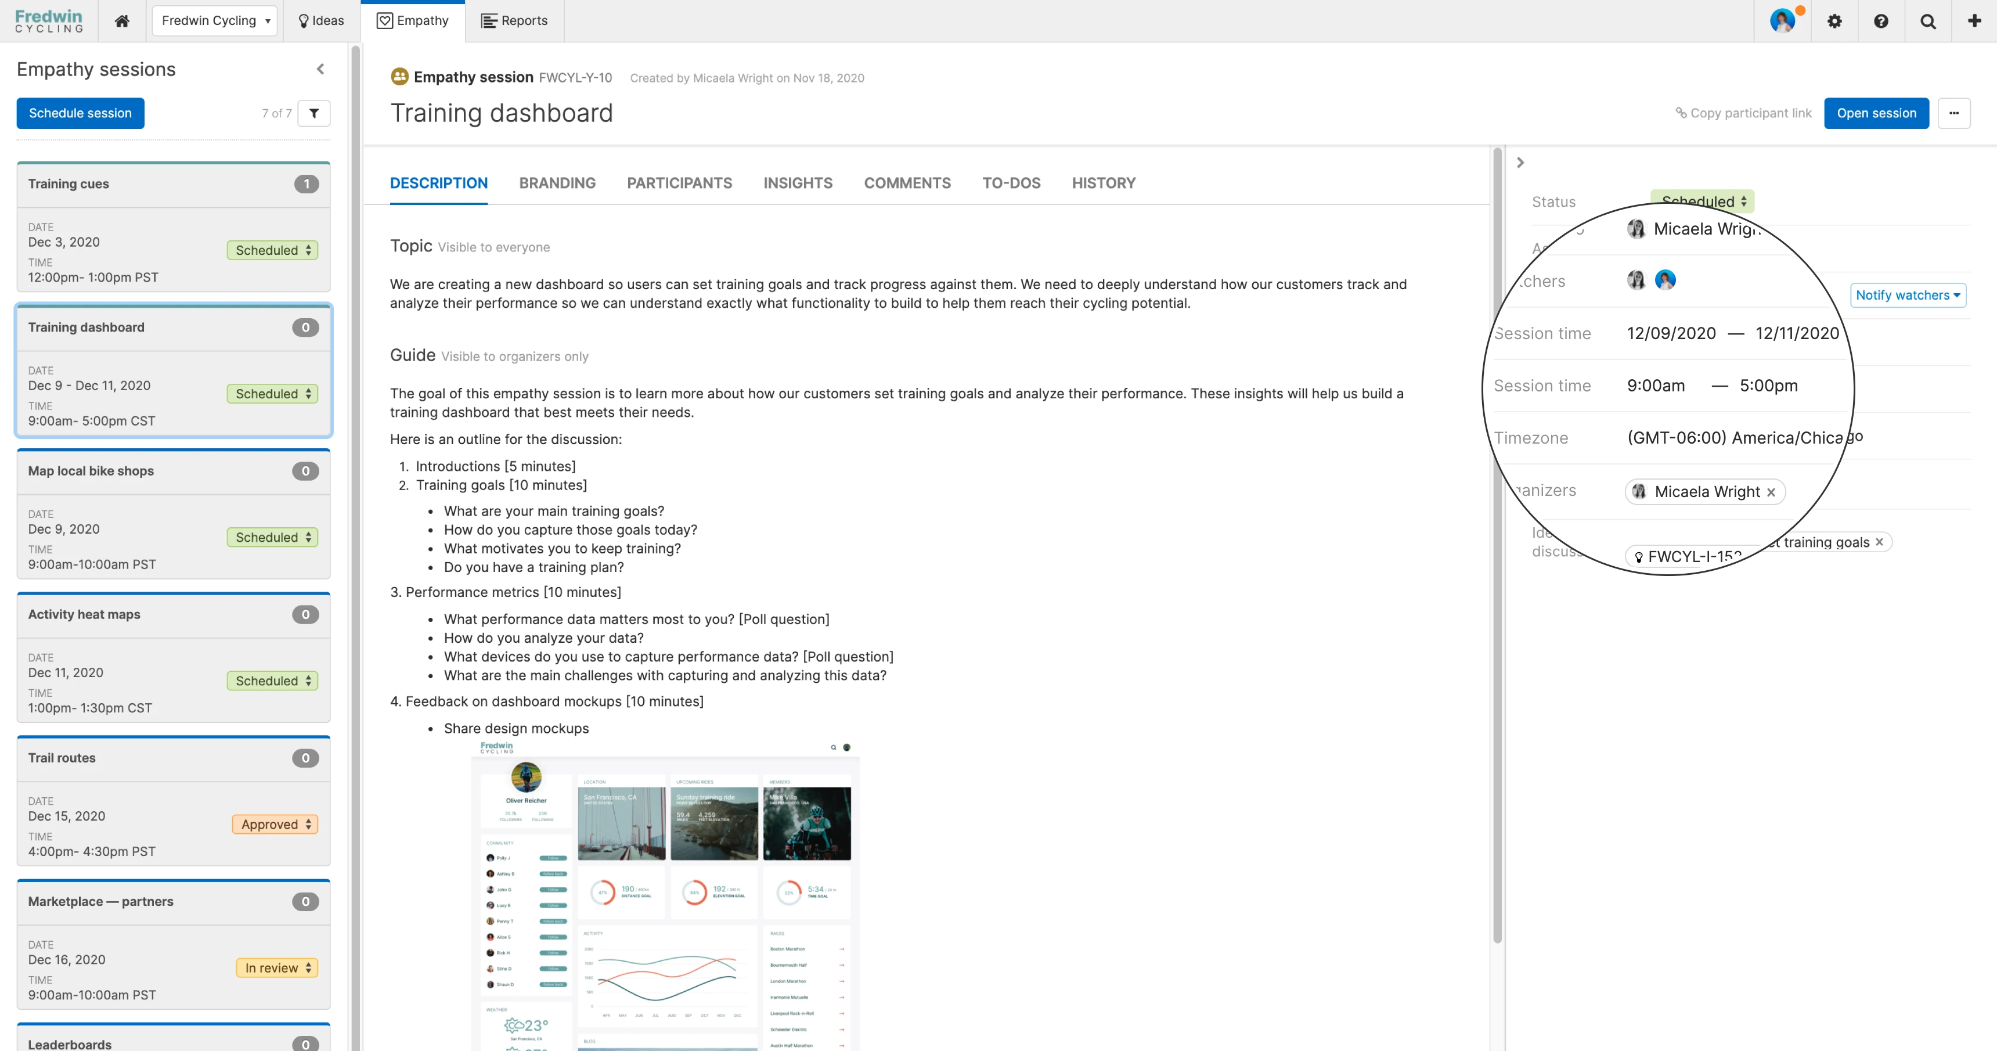Open the search magnifier icon
1997x1051 pixels.
1928,21
